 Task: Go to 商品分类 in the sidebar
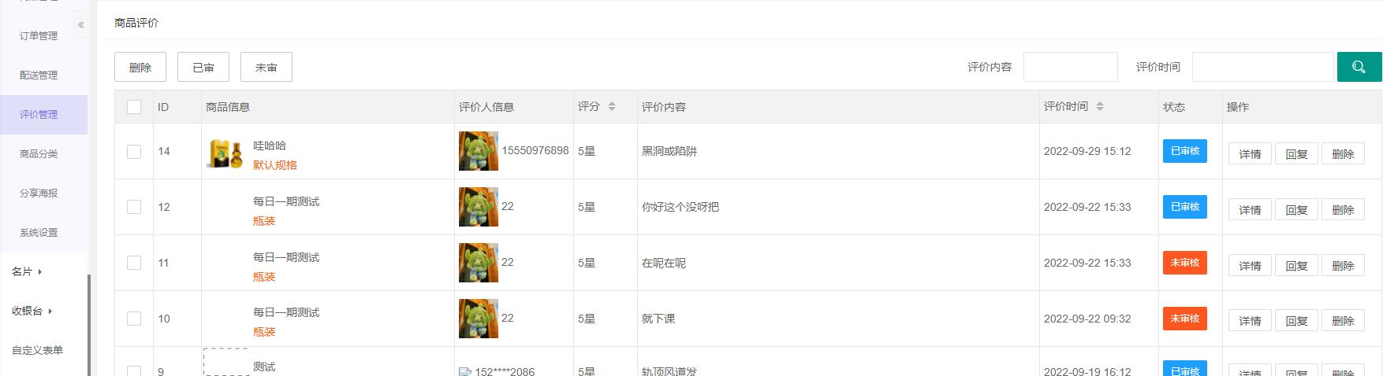click(x=39, y=153)
